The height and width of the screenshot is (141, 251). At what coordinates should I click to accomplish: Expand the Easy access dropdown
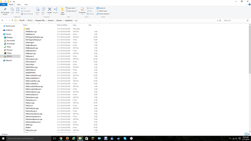point(71,11)
